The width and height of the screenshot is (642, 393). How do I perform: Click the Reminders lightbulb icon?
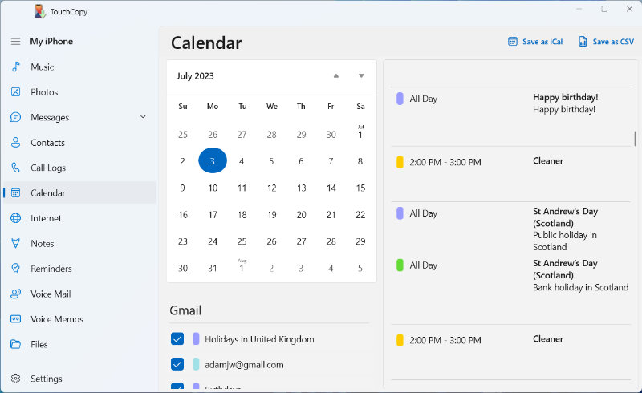(15, 269)
